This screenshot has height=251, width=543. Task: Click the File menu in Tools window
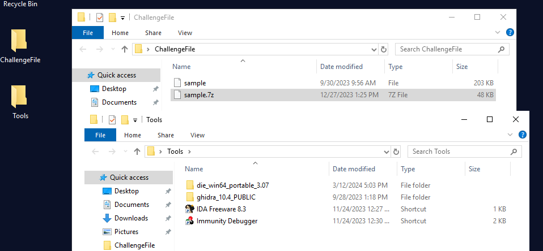click(100, 135)
